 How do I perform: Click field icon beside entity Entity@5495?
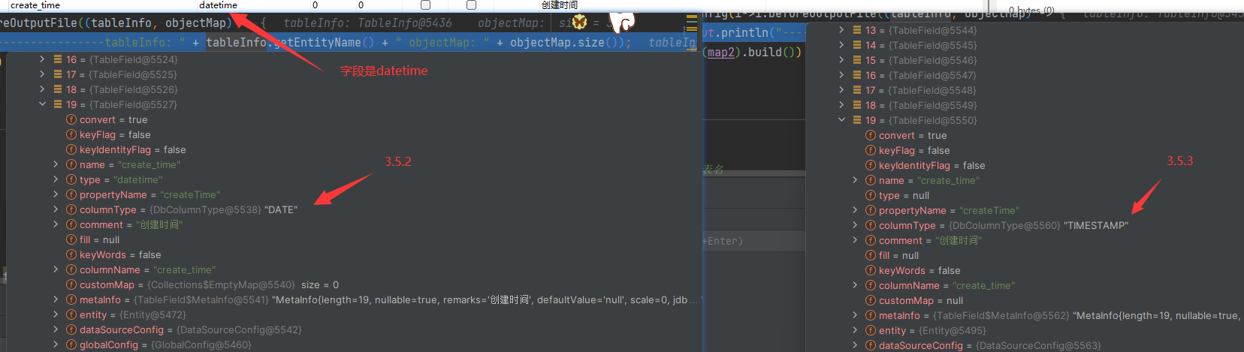pos(871,330)
